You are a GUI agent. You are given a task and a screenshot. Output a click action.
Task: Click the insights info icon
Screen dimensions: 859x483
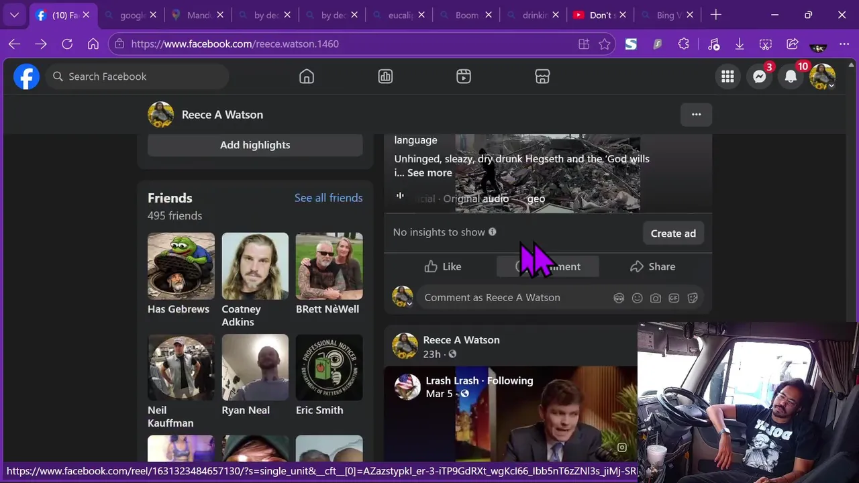(492, 231)
